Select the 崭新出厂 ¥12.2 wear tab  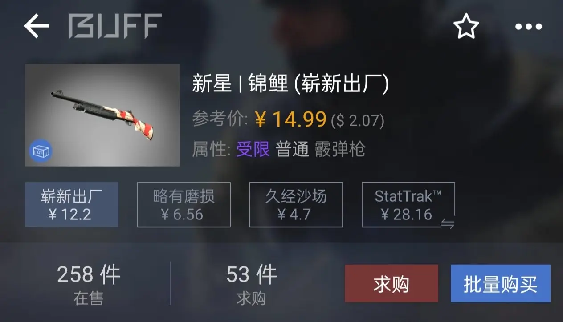click(72, 205)
